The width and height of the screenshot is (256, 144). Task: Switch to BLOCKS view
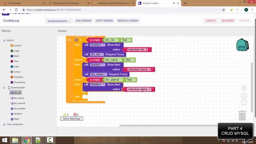[x=244, y=21]
